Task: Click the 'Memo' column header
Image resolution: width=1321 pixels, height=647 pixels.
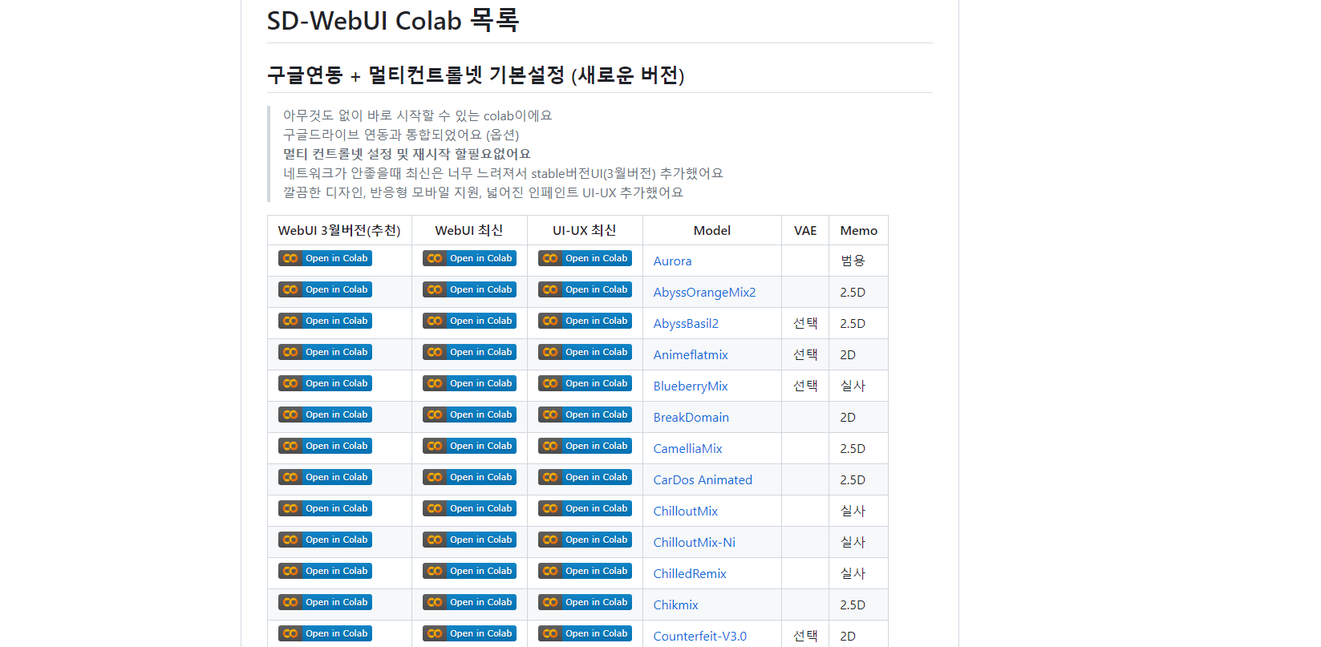Action: click(x=859, y=230)
